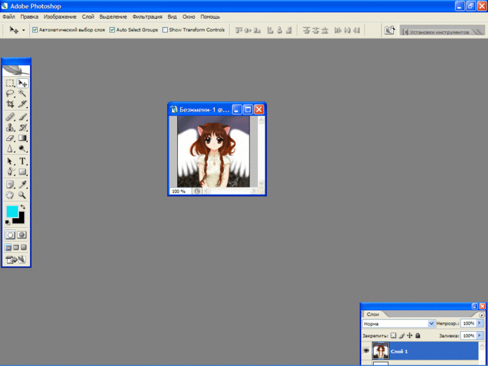Toggle lock all padlock icon
Image resolution: width=488 pixels, height=366 pixels.
point(418,335)
